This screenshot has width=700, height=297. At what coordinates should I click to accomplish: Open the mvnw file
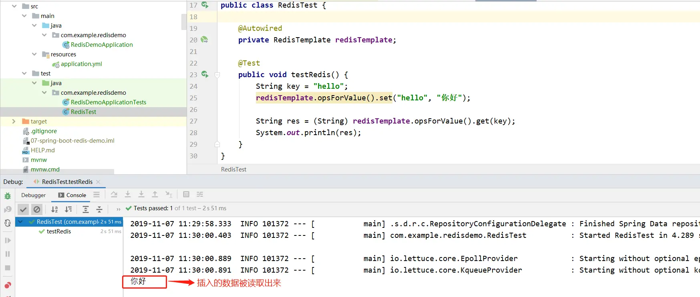(38, 159)
